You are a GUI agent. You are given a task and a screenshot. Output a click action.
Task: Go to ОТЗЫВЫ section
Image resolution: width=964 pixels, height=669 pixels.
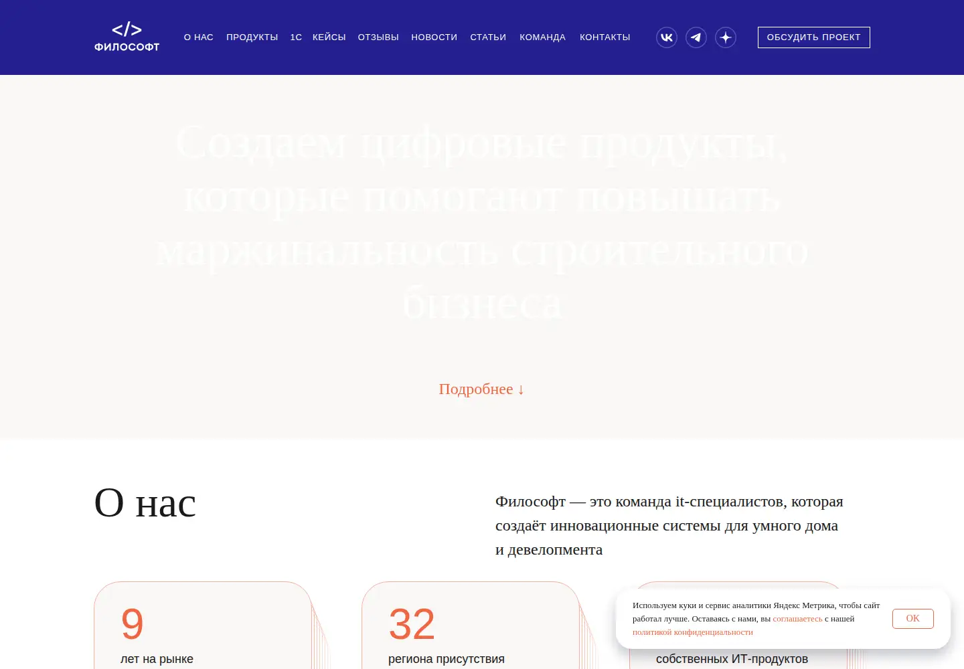coord(378,37)
